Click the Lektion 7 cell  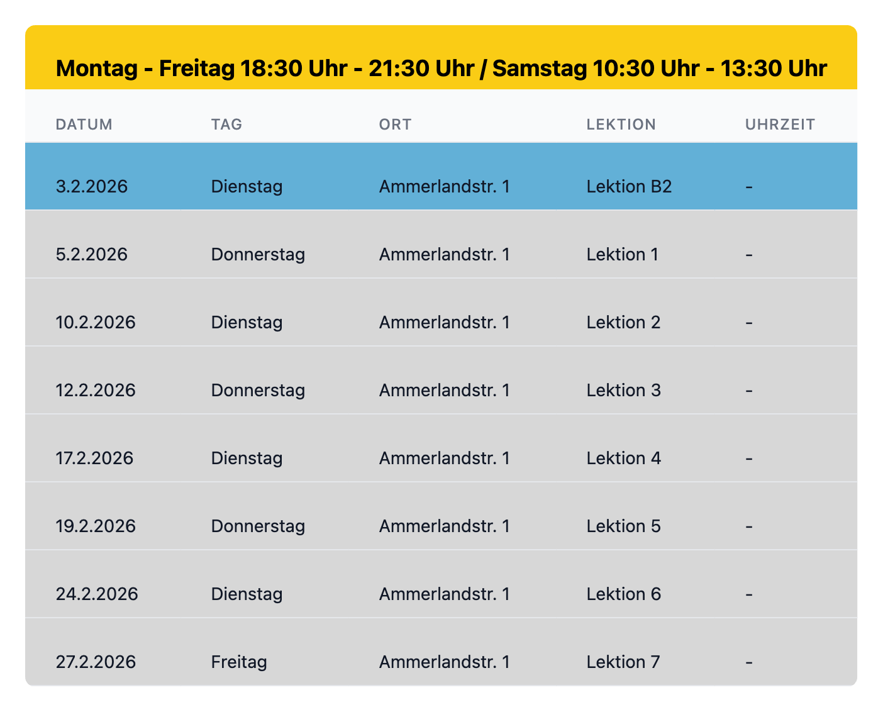tap(623, 662)
